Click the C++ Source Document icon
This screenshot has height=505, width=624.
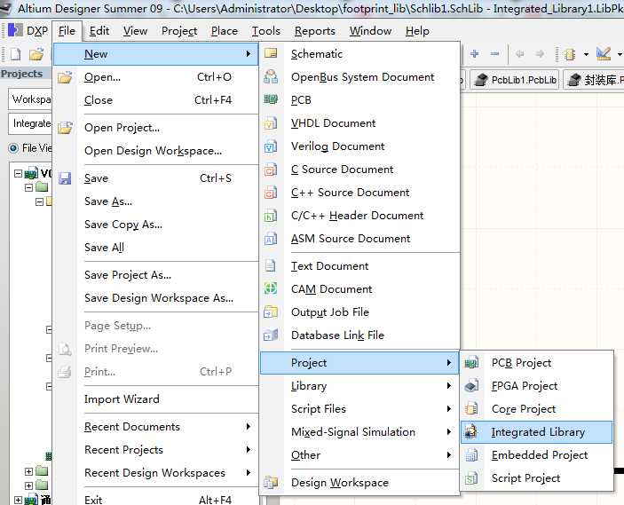coord(271,193)
